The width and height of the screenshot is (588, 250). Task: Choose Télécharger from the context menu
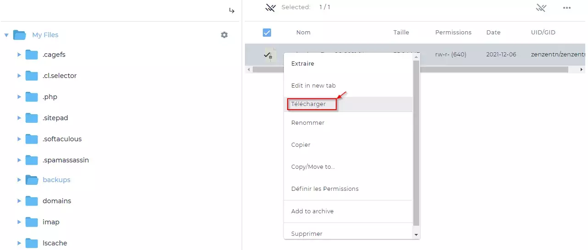tap(308, 104)
